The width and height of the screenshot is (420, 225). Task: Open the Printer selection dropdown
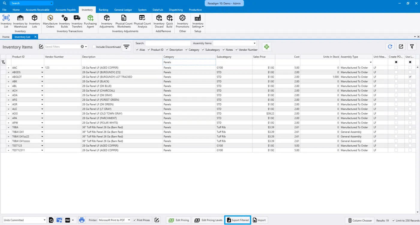129,220
